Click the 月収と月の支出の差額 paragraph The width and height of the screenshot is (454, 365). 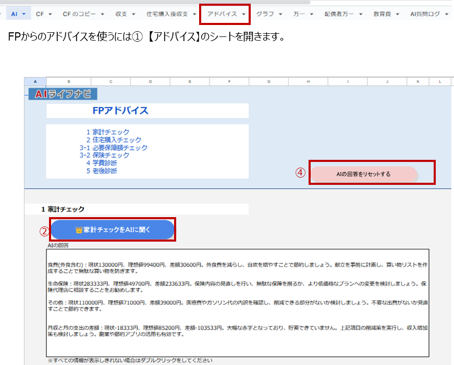tap(237, 331)
